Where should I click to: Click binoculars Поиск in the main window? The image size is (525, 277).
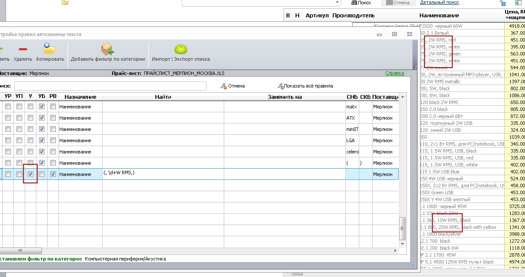click(x=361, y=3)
